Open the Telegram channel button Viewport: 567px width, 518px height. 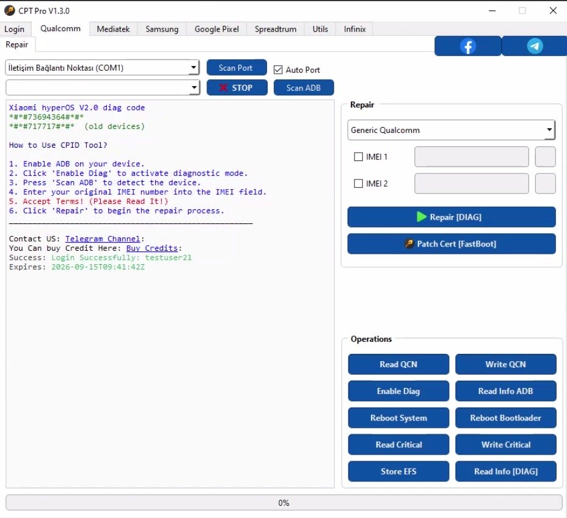pyautogui.click(x=535, y=46)
